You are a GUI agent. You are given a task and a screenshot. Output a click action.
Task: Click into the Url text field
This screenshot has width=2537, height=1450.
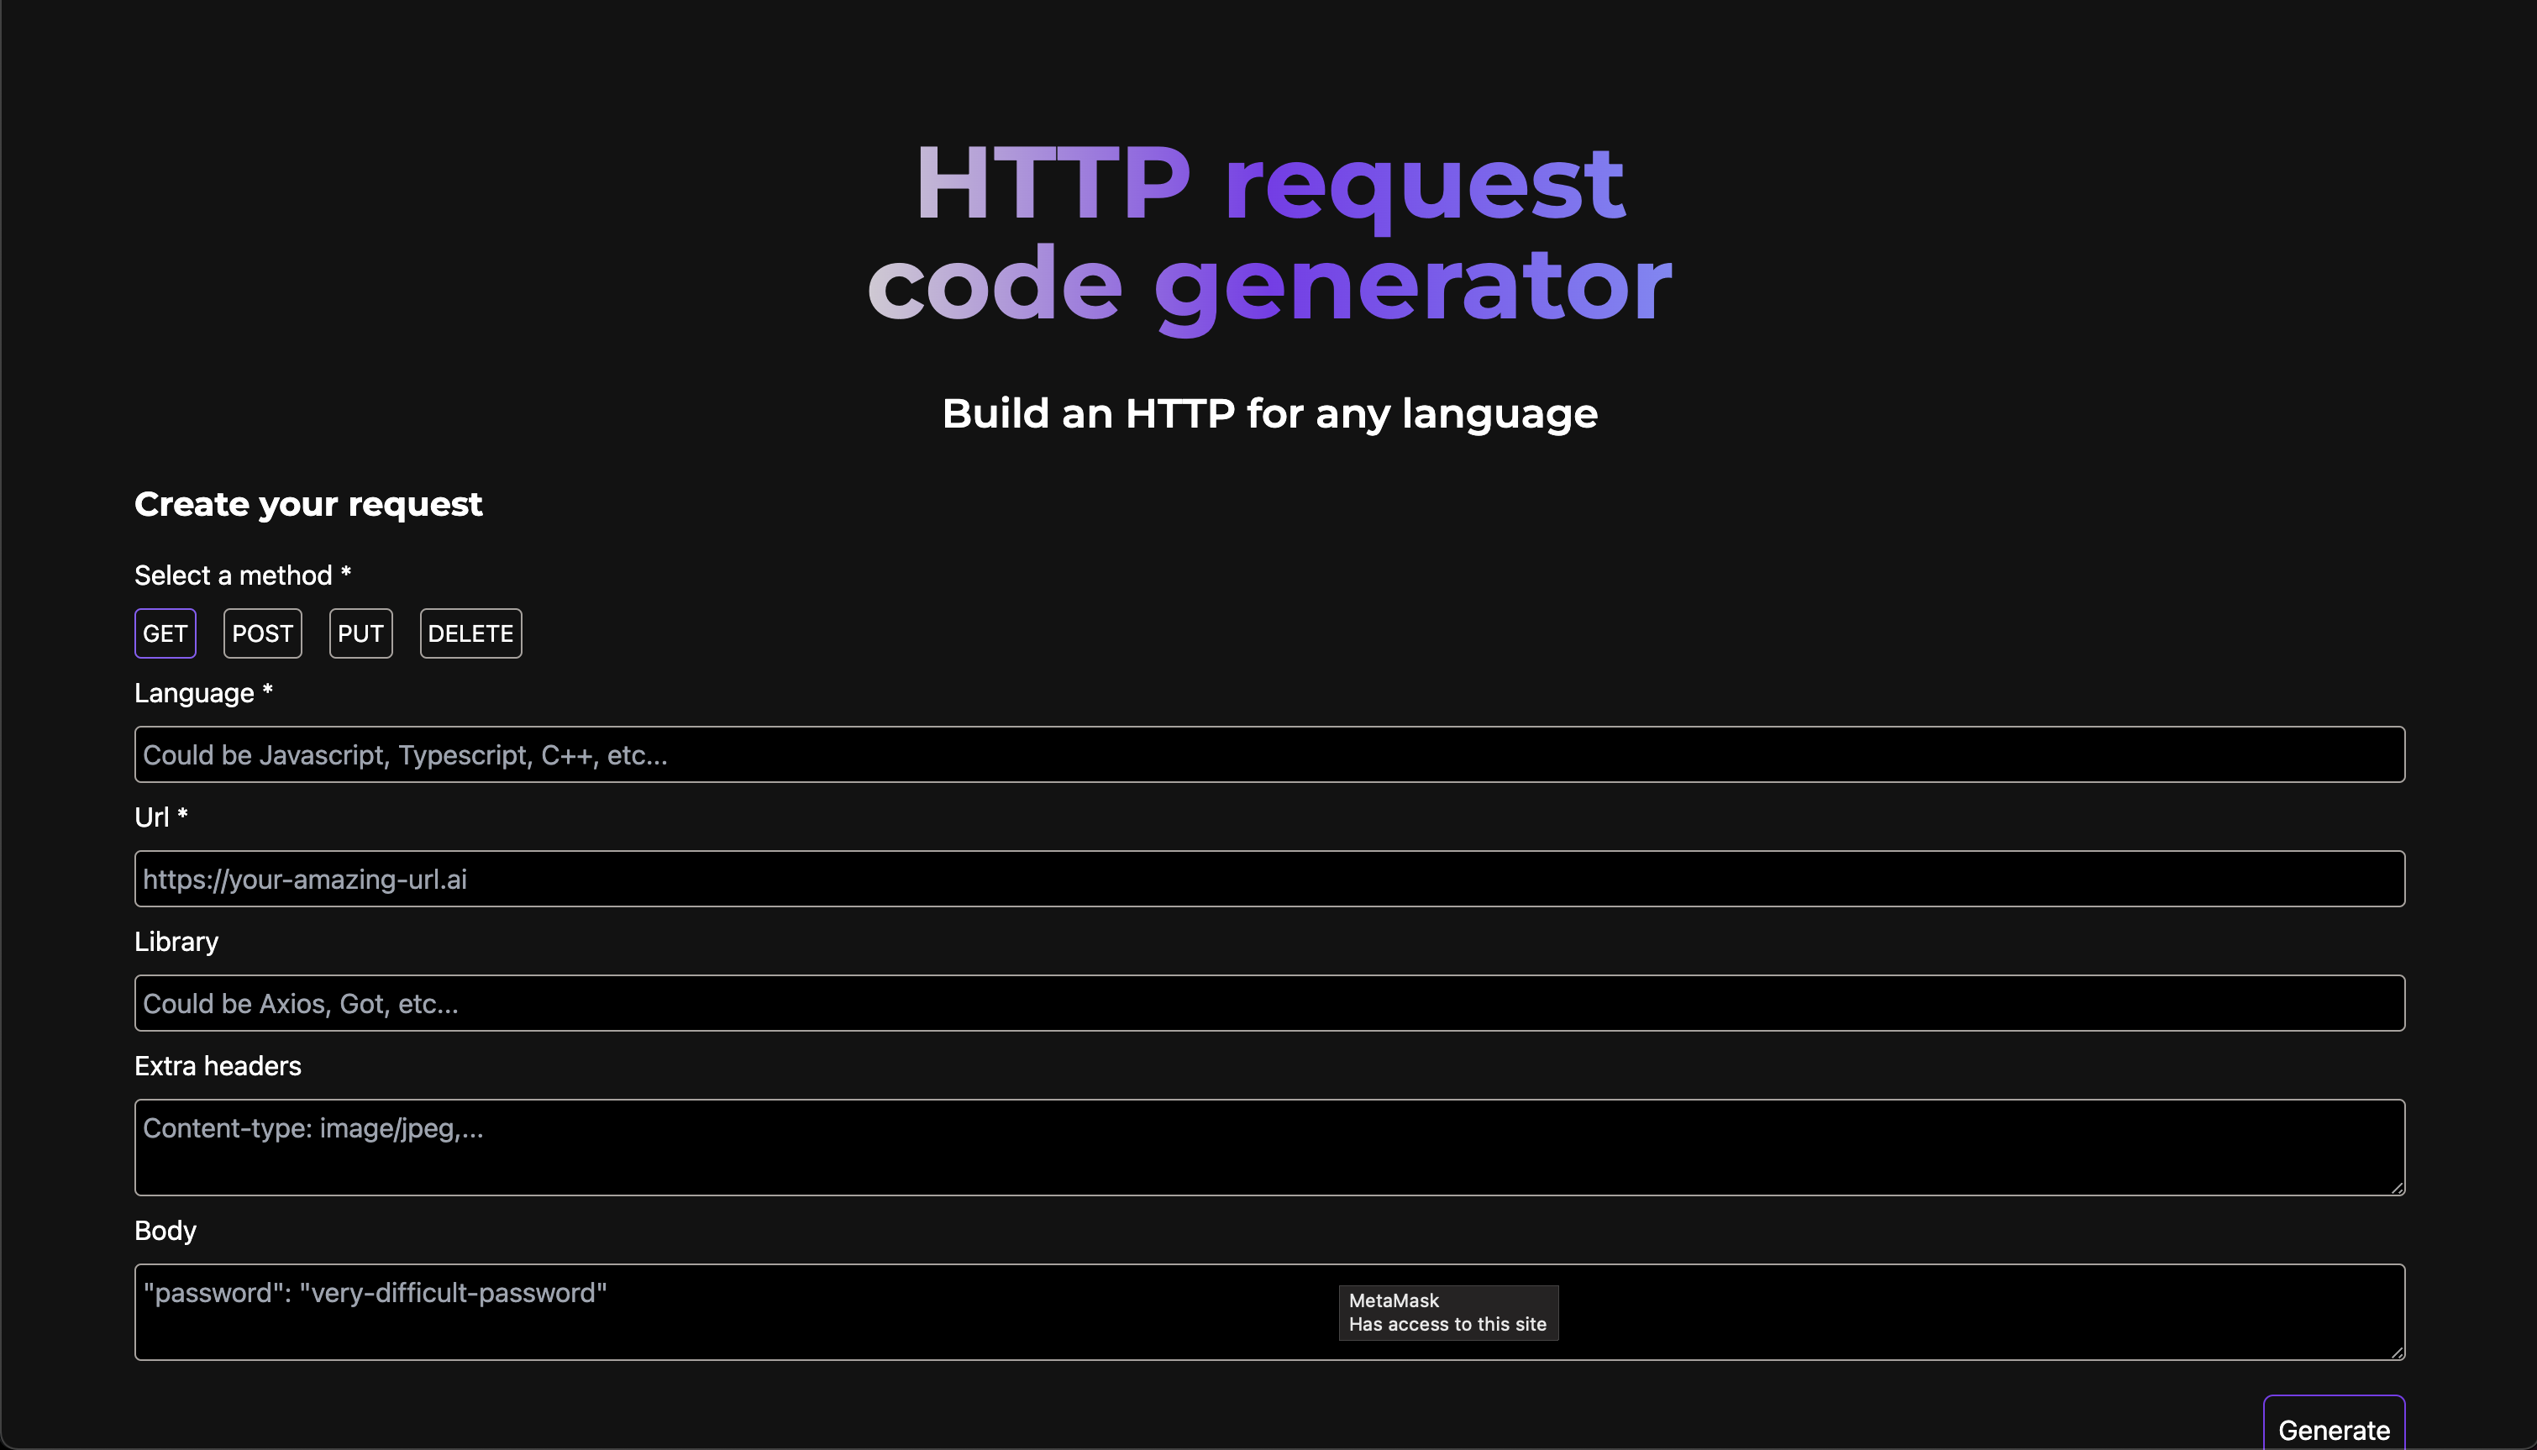pyautogui.click(x=1268, y=880)
